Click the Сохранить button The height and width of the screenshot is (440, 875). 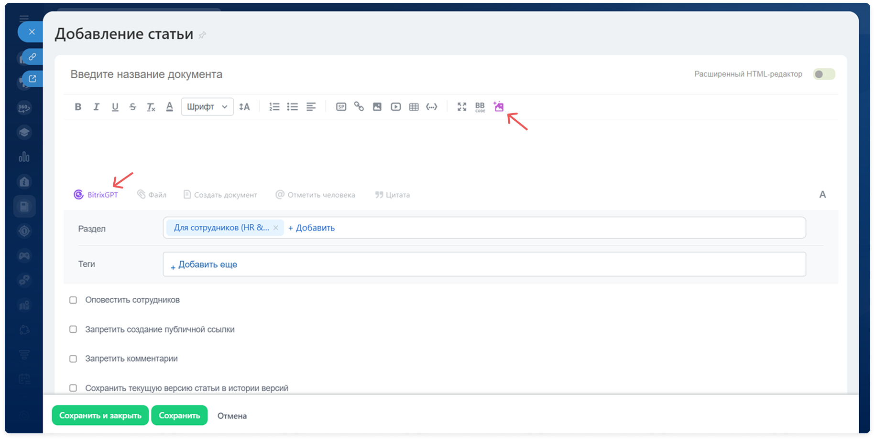click(179, 415)
